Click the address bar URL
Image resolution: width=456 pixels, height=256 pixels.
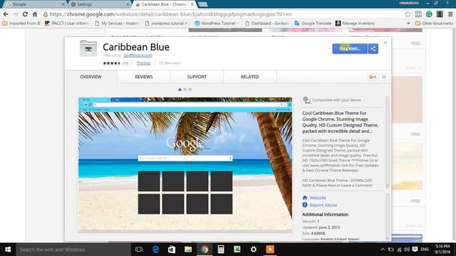click(171, 14)
